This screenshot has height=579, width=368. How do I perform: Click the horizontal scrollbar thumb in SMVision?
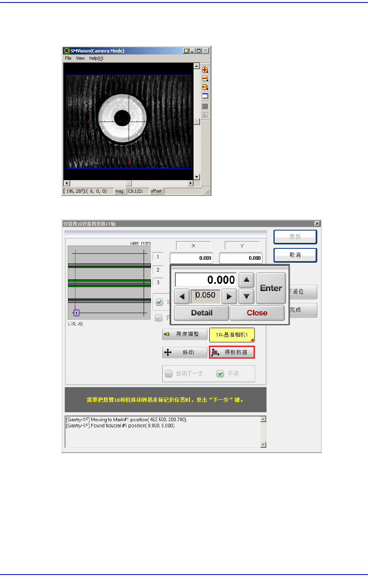[x=129, y=183]
